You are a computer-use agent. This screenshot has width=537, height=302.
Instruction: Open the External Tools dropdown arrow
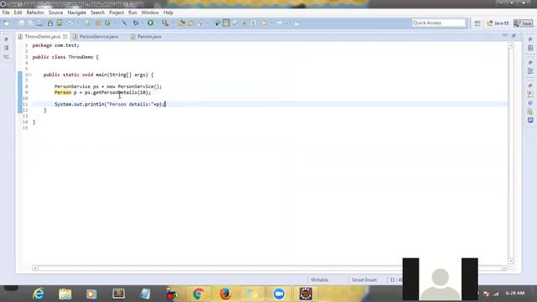click(x=172, y=23)
